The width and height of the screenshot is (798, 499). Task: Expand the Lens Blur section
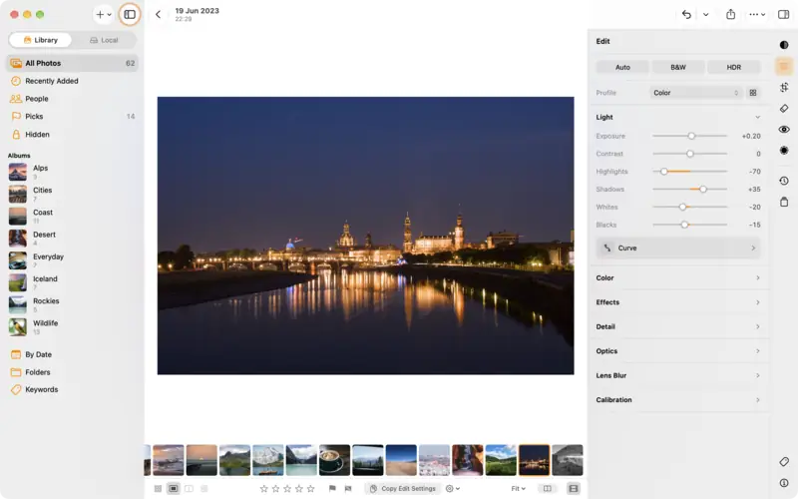pyautogui.click(x=678, y=376)
